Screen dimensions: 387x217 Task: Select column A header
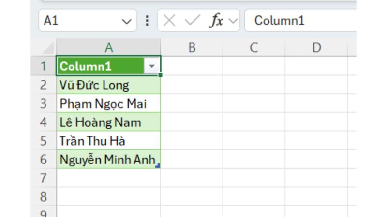coord(108,47)
